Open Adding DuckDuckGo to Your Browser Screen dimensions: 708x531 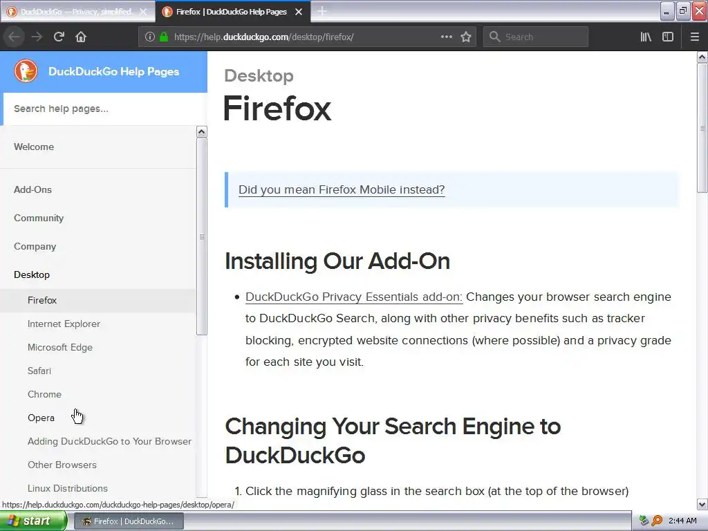point(109,441)
